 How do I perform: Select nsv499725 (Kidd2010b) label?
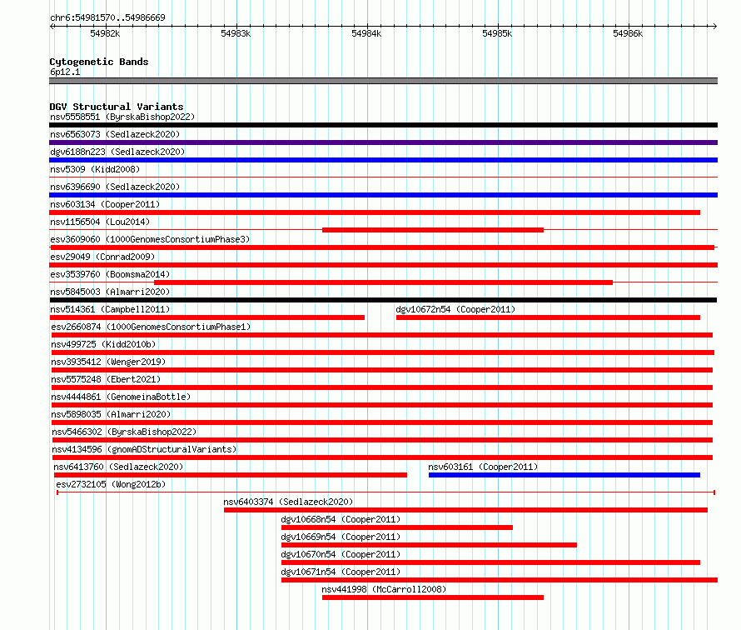point(103,344)
